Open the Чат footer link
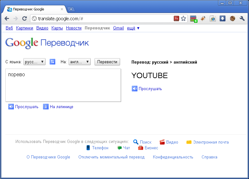The width and height of the screenshot is (249, 179). [x=127, y=148]
